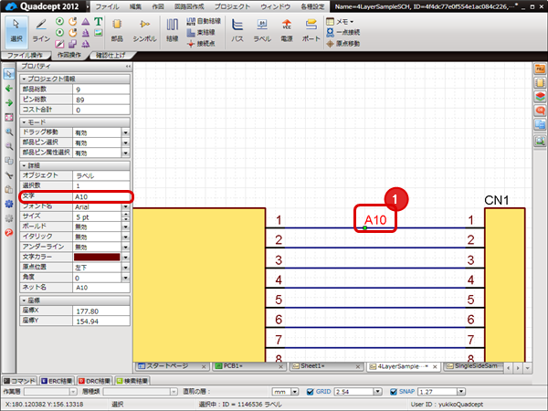
Task: Open SNAP value 1.27 dropdown
Action: point(461,392)
